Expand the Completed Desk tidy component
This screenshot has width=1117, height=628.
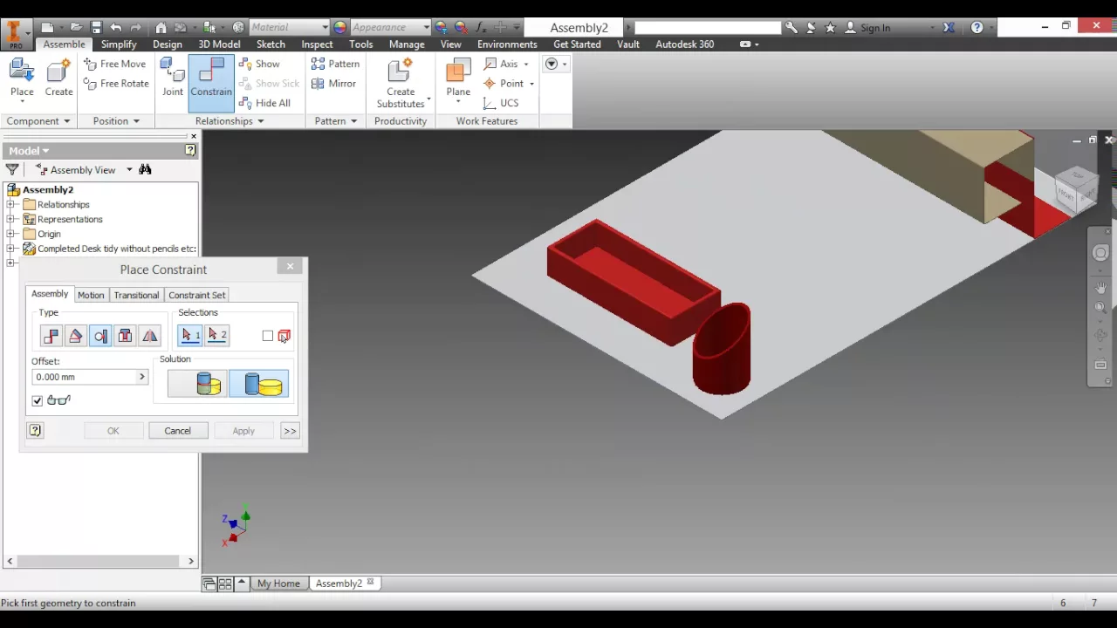pyautogui.click(x=11, y=249)
